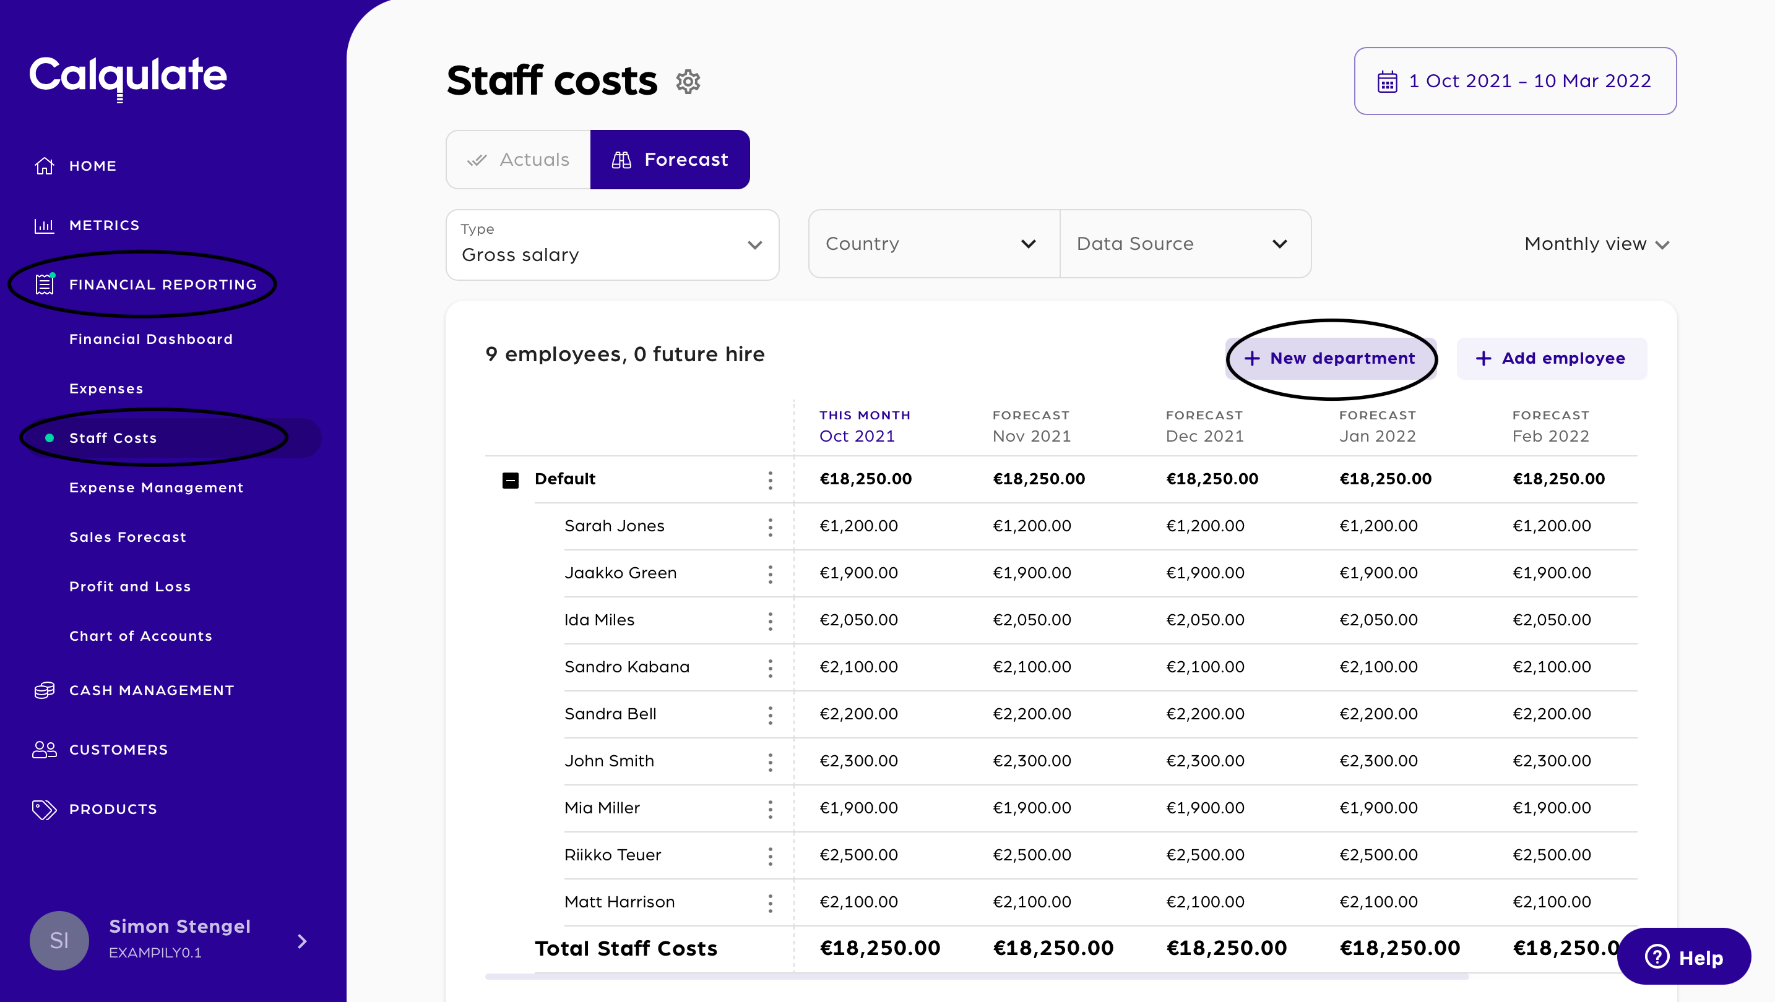Click Total Staff Costs Oct 2021 value
Viewport: 1775px width, 1002px height.
click(x=880, y=948)
